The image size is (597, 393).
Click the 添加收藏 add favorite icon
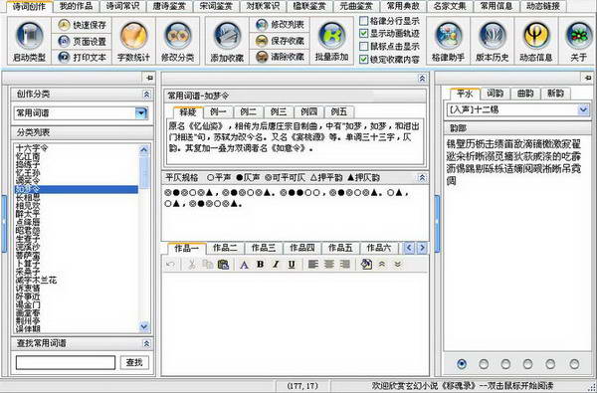(227, 36)
